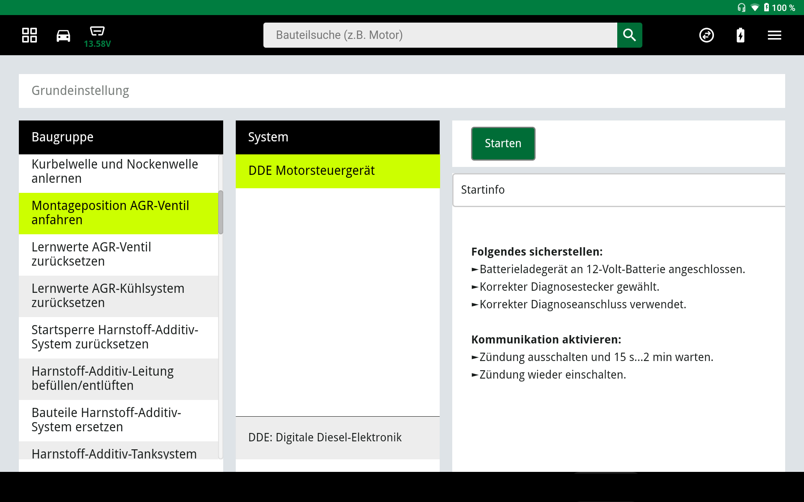
Task: Select Montageposition AGR-Ventil anfahren
Action: [x=119, y=213]
